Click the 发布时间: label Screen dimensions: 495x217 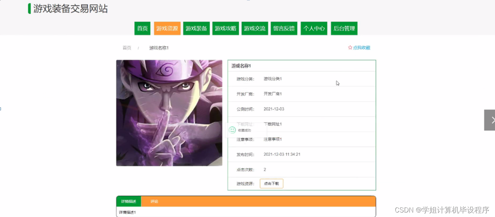click(x=245, y=154)
